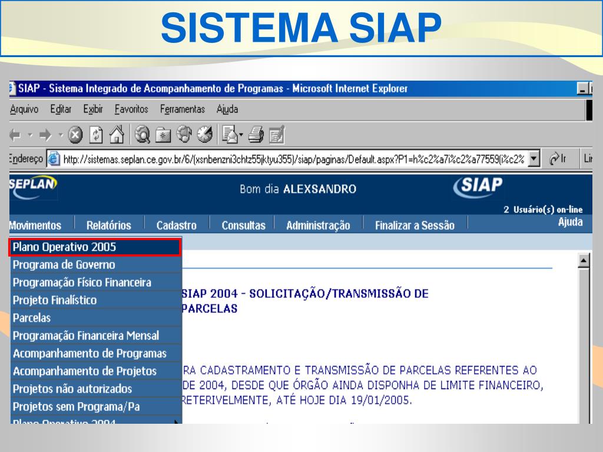
Task: Select Projetos não autorizados
Action: (96, 388)
